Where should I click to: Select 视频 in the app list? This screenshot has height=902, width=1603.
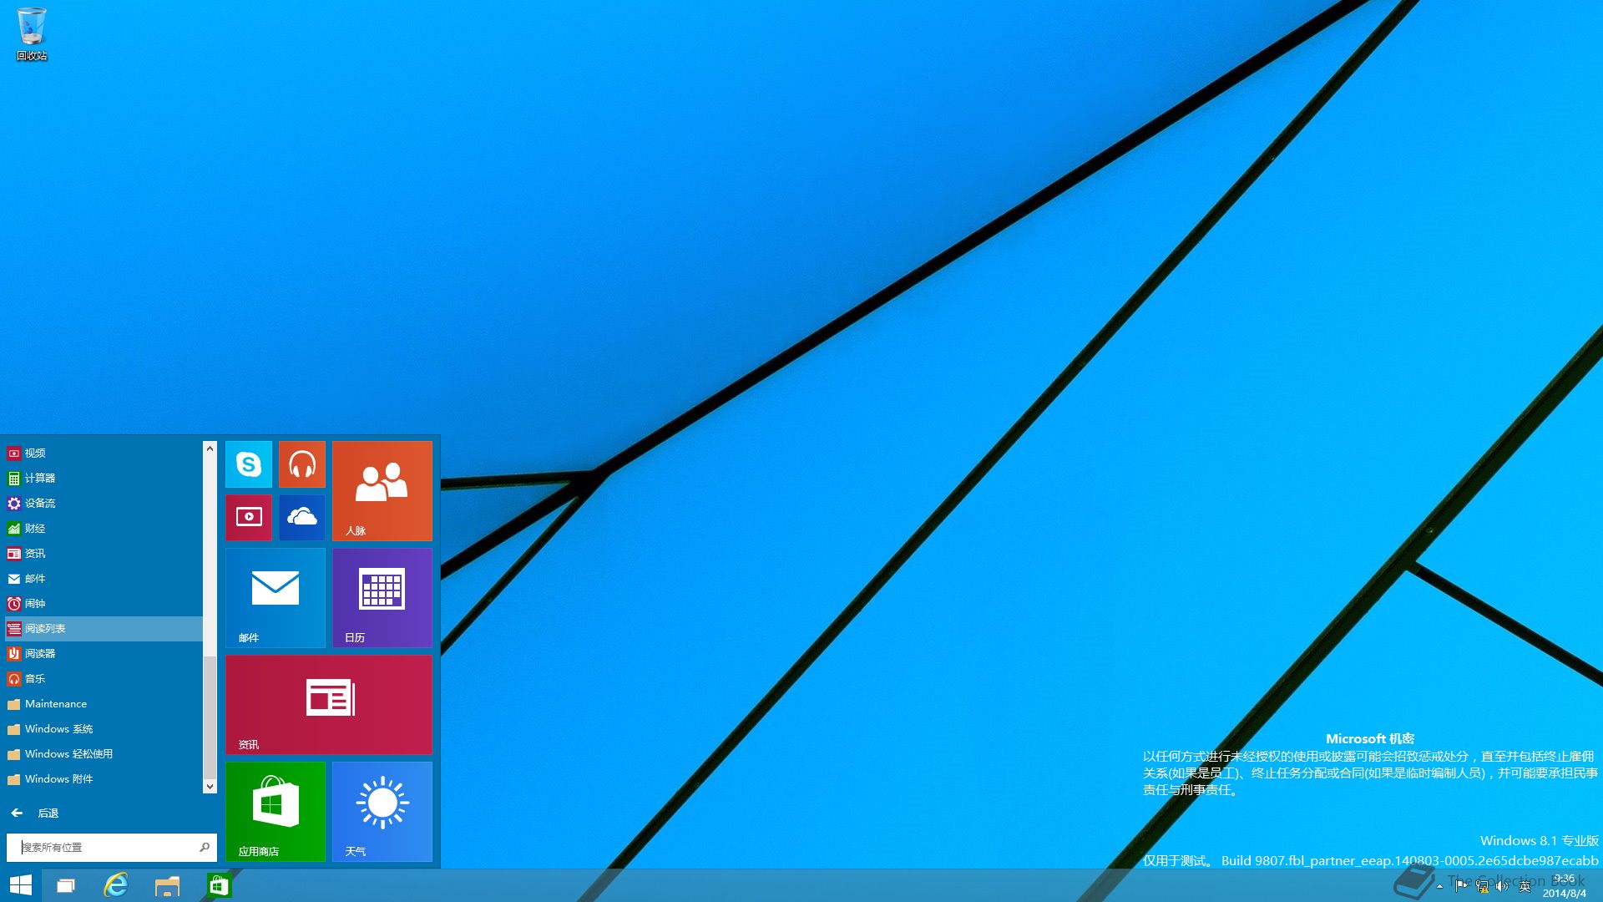[104, 454]
